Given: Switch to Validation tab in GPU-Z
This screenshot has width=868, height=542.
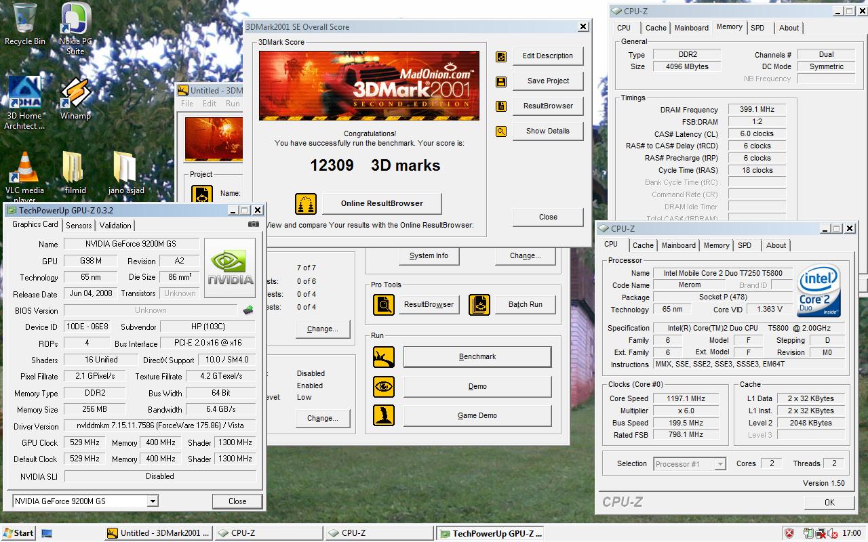Looking at the screenshot, I should point(115,226).
